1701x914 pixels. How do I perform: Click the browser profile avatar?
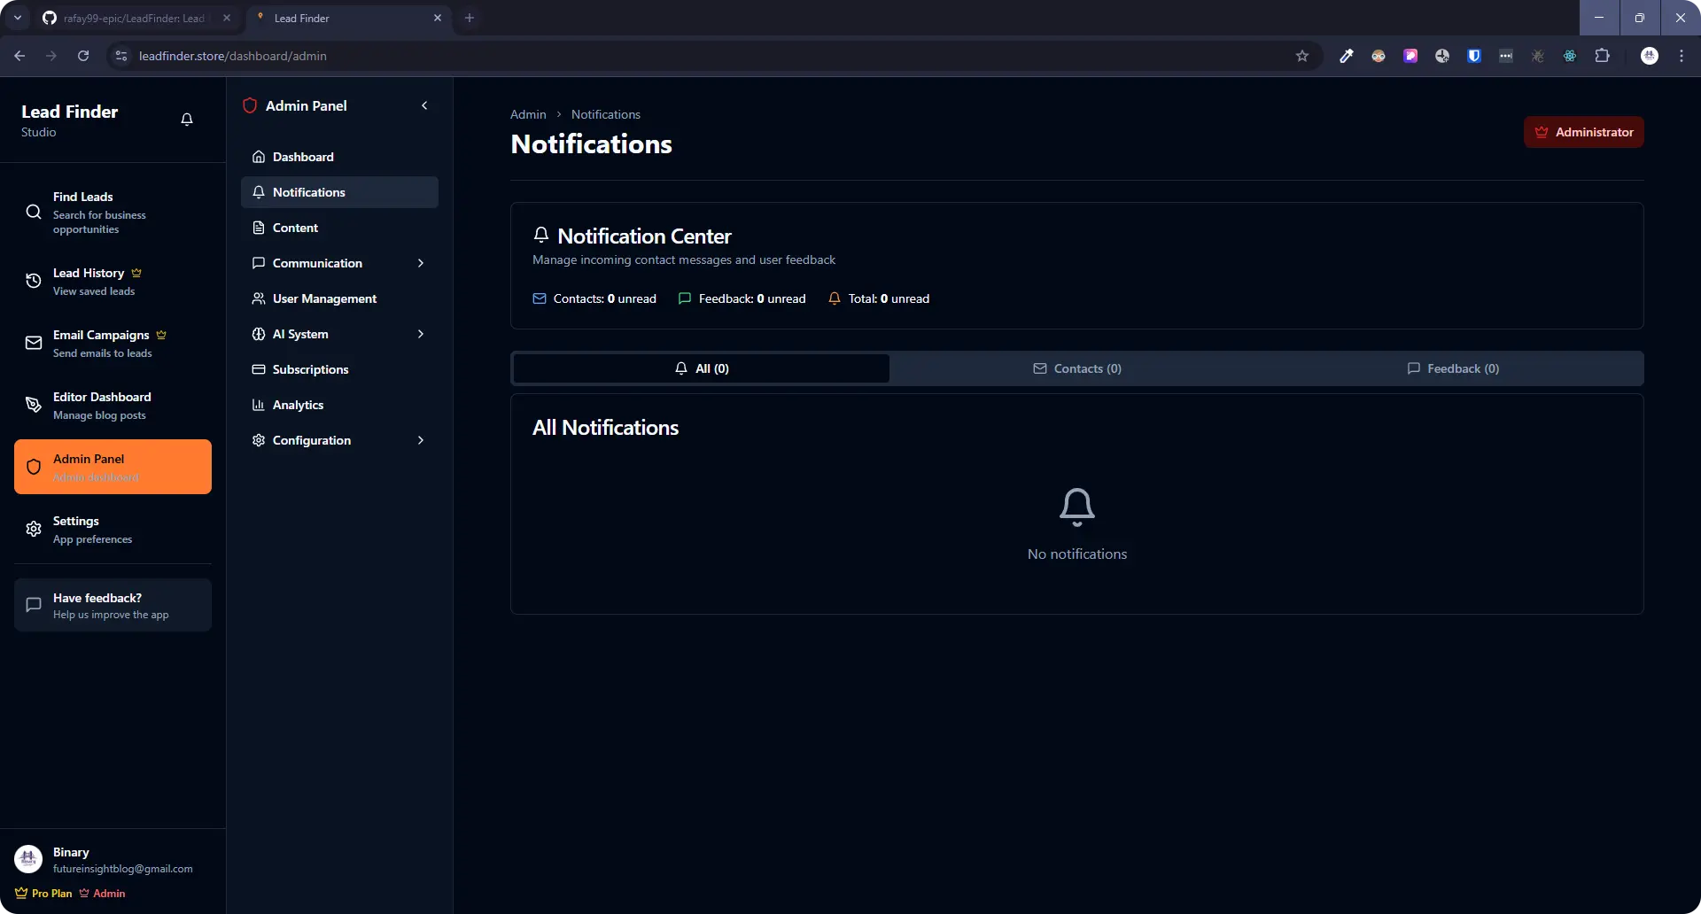[1650, 56]
